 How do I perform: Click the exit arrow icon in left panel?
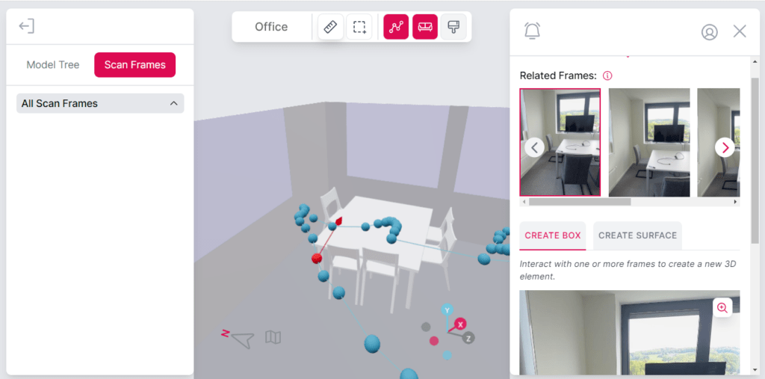pyautogui.click(x=26, y=26)
